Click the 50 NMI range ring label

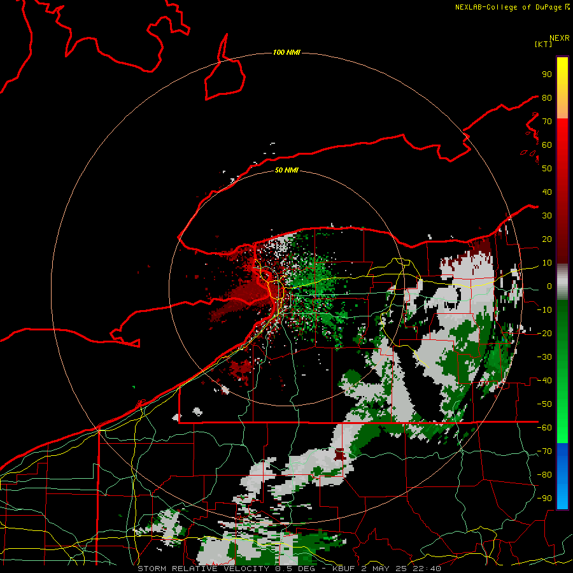pos(286,170)
